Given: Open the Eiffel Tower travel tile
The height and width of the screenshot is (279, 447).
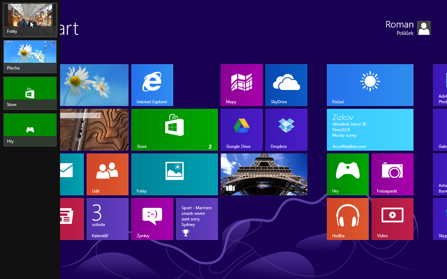Looking at the screenshot, I should point(264,174).
